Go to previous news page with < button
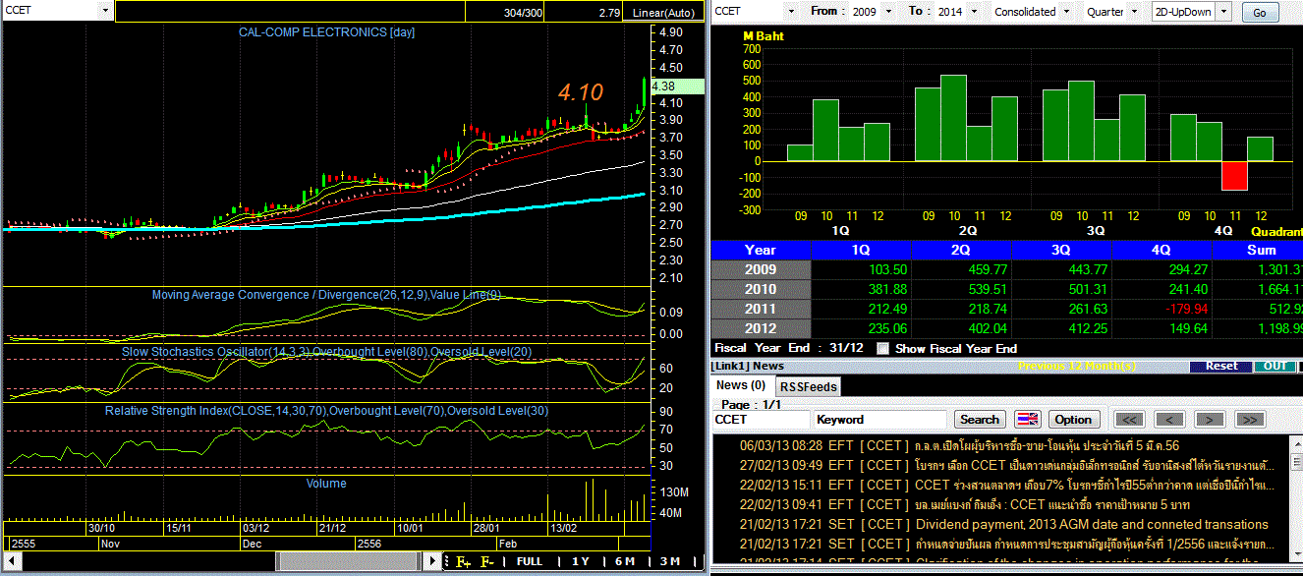1303x576 pixels. coord(1169,420)
